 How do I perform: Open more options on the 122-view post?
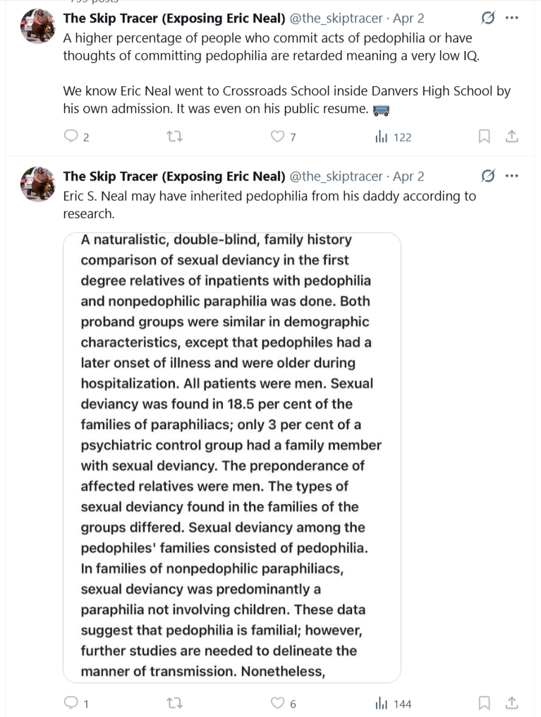512,18
